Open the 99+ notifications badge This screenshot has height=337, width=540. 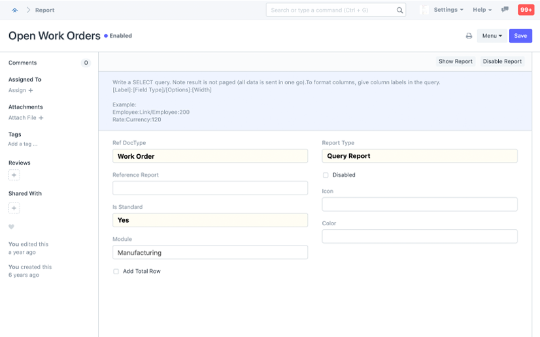pyautogui.click(x=526, y=10)
